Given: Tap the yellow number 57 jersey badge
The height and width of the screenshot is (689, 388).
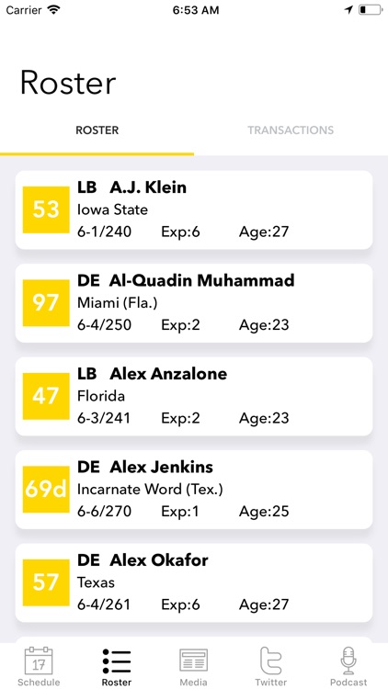Looking at the screenshot, I should coord(46,582).
